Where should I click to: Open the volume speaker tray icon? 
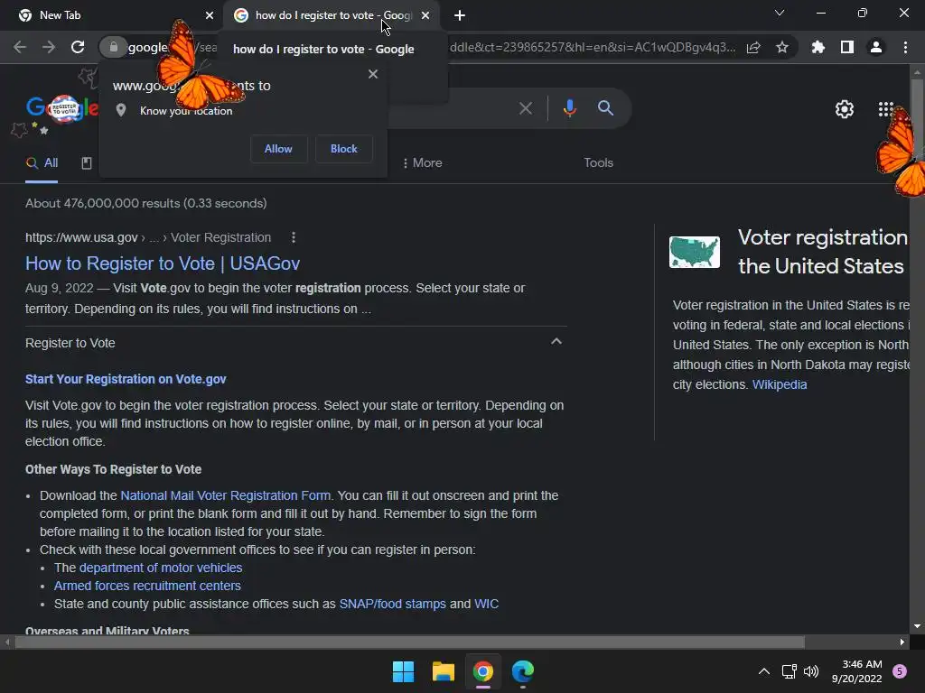pyautogui.click(x=811, y=671)
